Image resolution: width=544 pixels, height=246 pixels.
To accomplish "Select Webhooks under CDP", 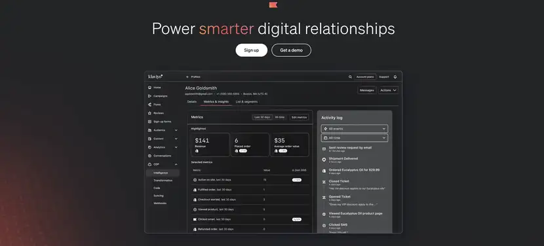I will (160, 203).
